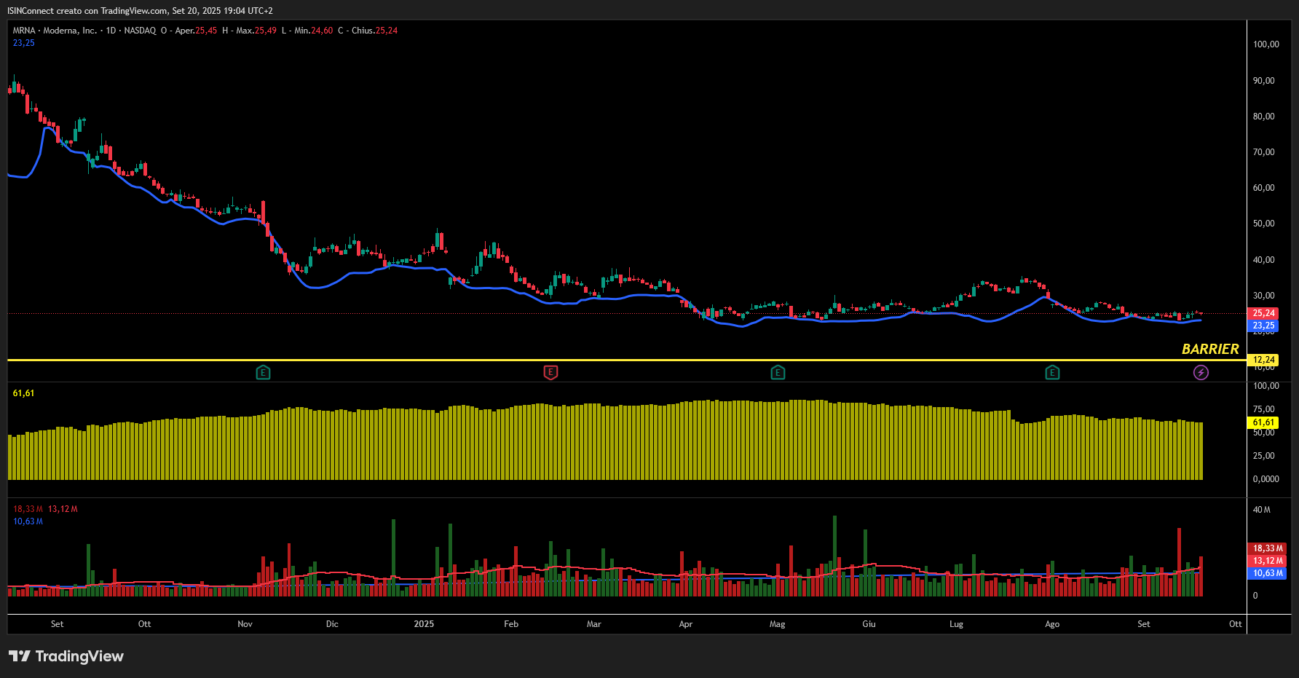The image size is (1299, 678).
Task: Select the yellow 12,24 barrier price label
Action: (x=1263, y=360)
